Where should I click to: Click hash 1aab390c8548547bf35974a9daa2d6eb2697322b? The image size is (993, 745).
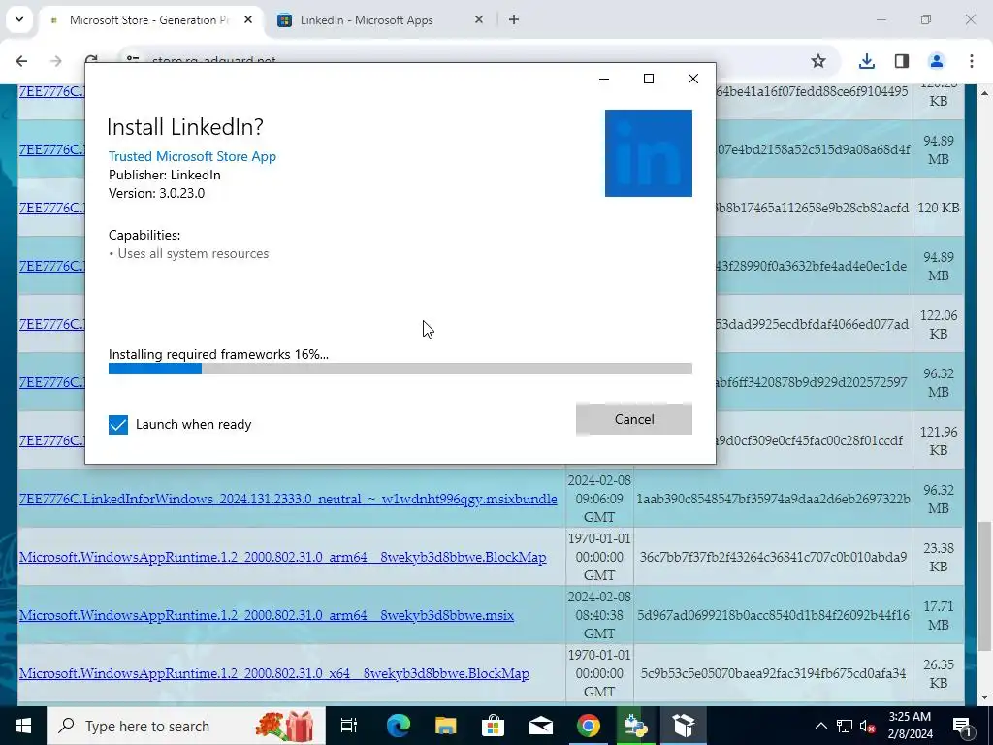tap(773, 500)
